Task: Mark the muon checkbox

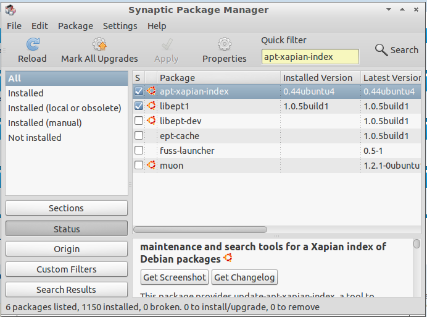Action: 139,165
